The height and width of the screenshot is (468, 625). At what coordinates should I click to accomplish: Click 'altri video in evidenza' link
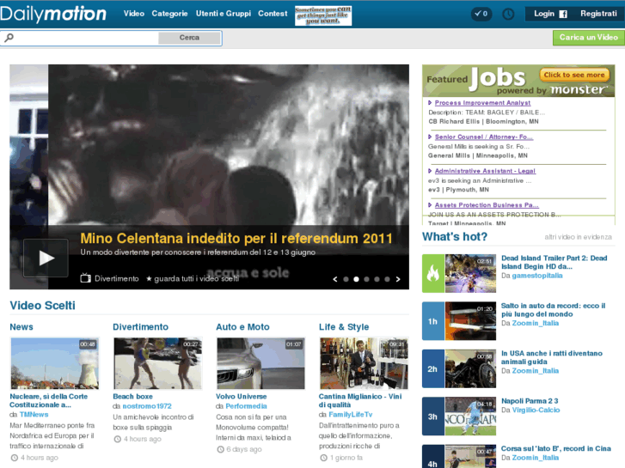coord(578,237)
